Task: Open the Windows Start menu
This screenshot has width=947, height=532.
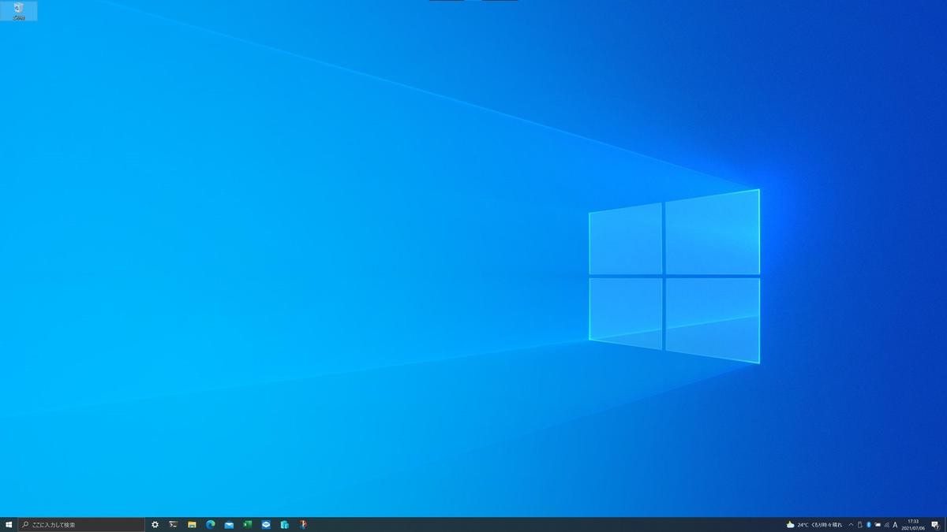Action: click(x=9, y=524)
